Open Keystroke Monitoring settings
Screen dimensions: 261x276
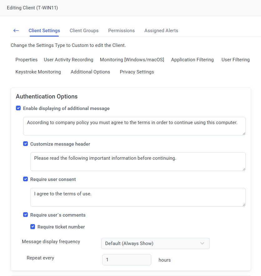pos(38,72)
